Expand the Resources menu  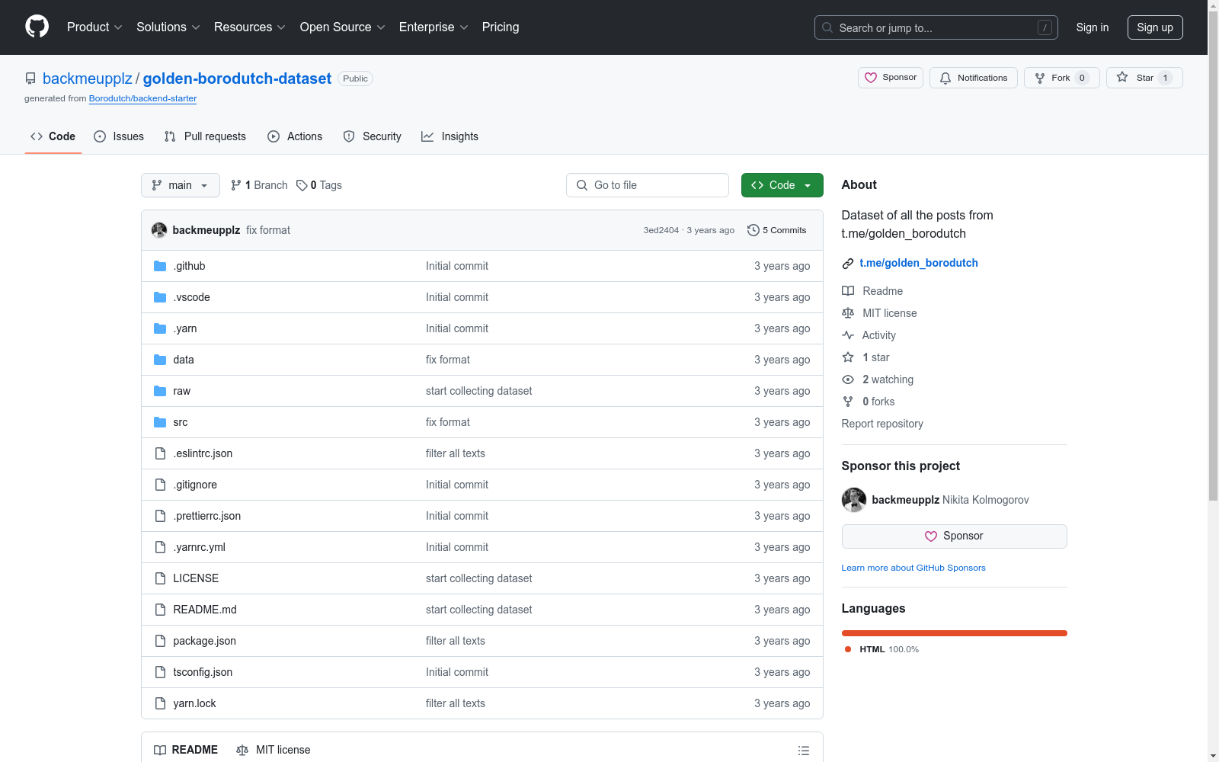tap(250, 27)
